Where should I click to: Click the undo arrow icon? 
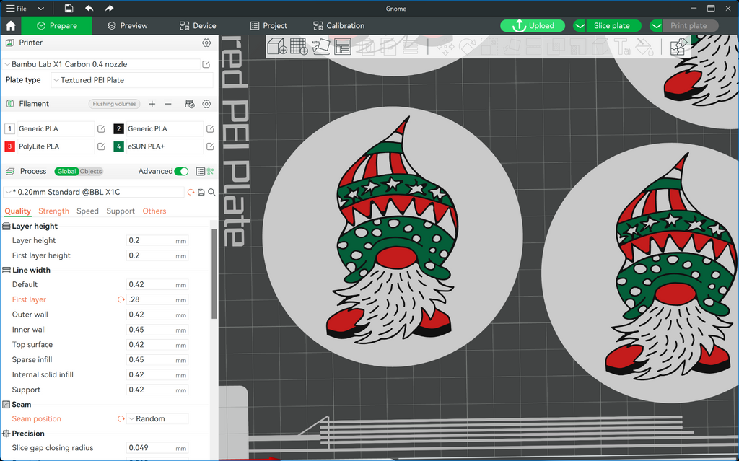pos(89,9)
